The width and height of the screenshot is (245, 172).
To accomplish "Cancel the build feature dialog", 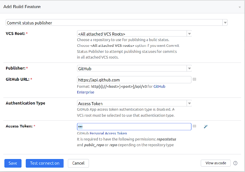I will (x=78, y=163).
